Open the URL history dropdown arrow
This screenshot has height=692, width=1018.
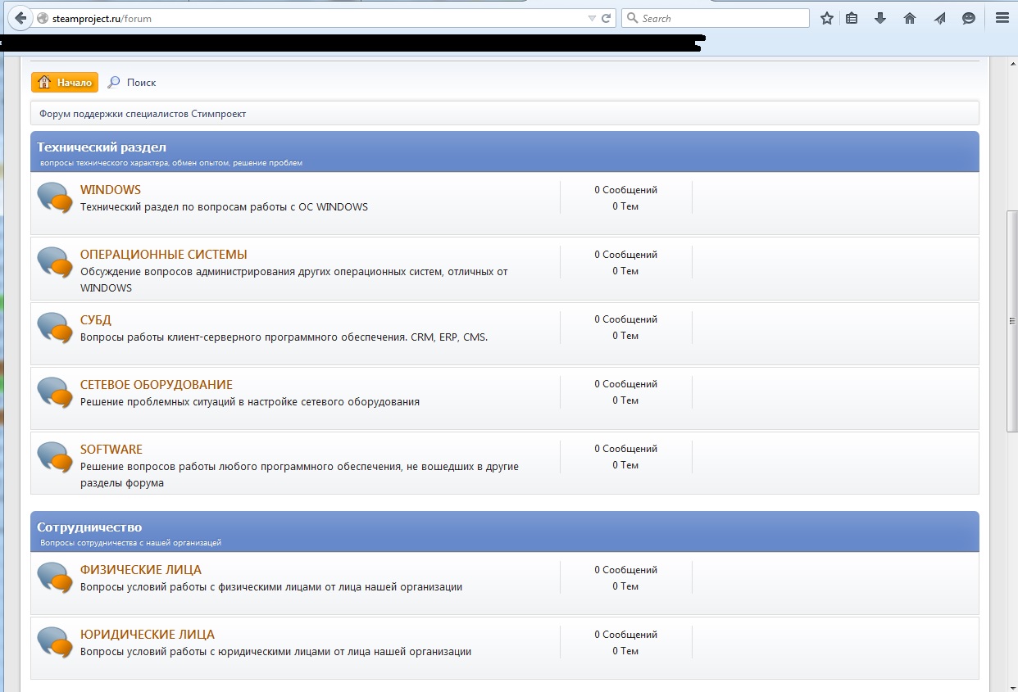[x=593, y=18]
